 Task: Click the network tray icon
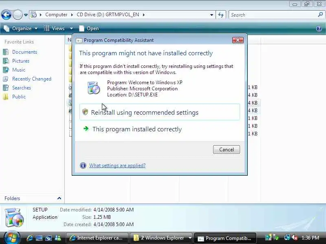287,238
